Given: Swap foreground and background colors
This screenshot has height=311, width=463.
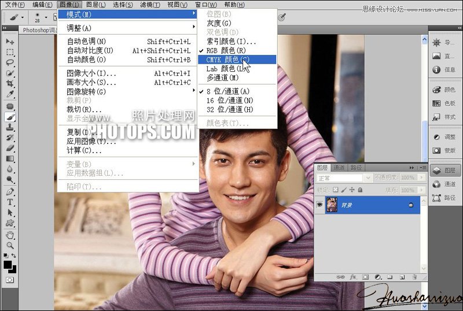Looking at the screenshot, I should point(13,256).
